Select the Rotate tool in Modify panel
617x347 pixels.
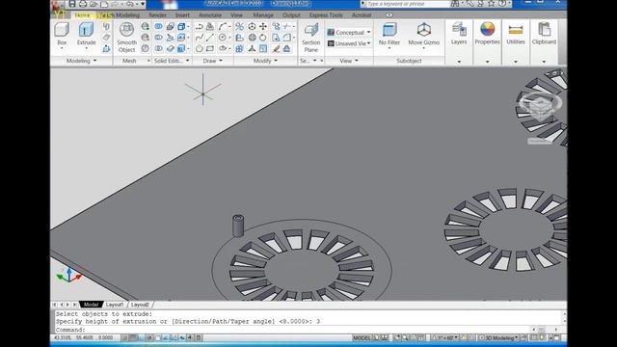pyautogui.click(x=263, y=38)
